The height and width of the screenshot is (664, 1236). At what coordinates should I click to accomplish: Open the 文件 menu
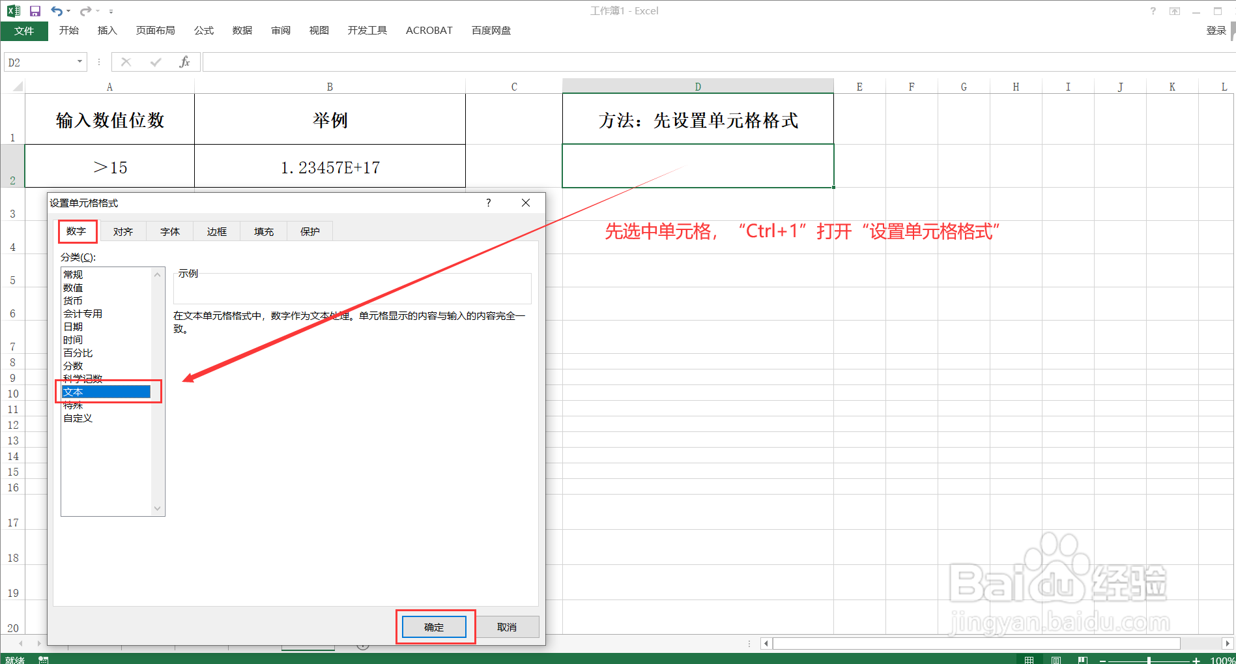click(x=24, y=31)
